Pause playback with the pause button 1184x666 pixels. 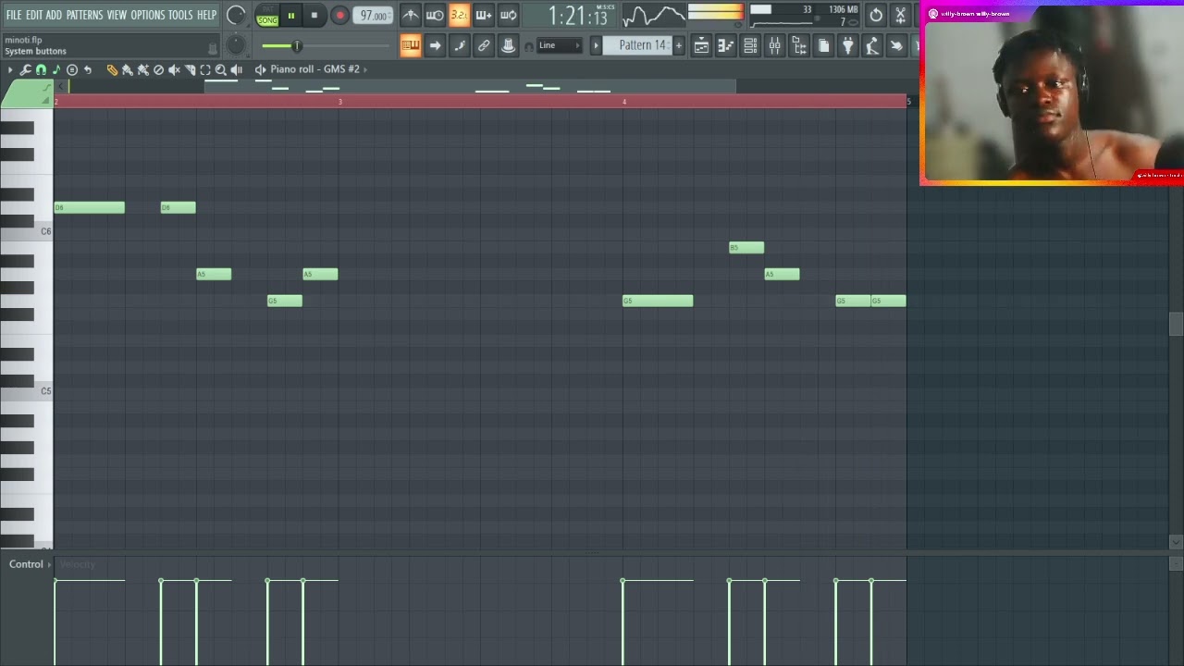point(290,15)
